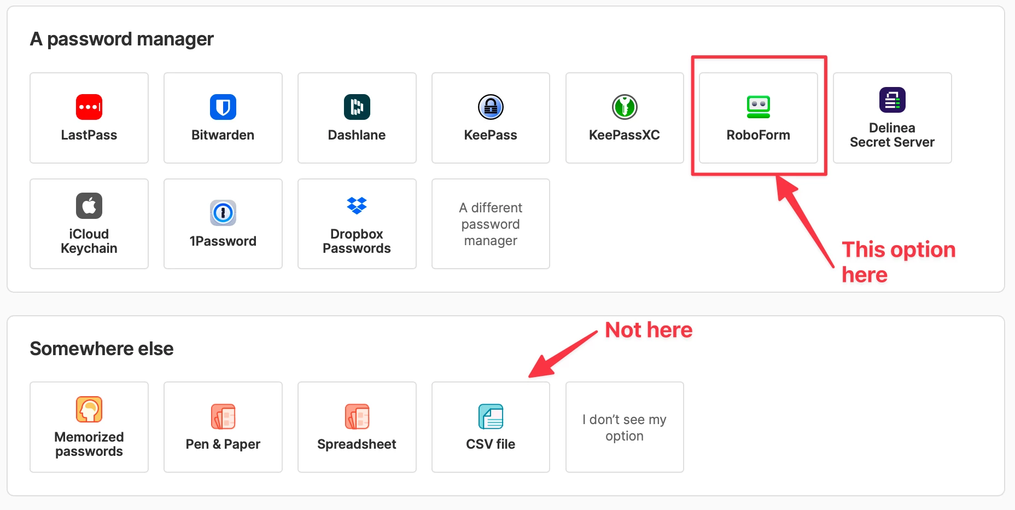Screen dimensions: 1015x510
Task: Choose the 1Password keyhole icon
Action: (x=223, y=213)
